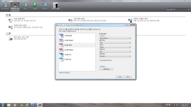This screenshot has width=191, height=107.
Task: Launch Google Chrome from the taskbar
Action: click(x=21, y=105)
